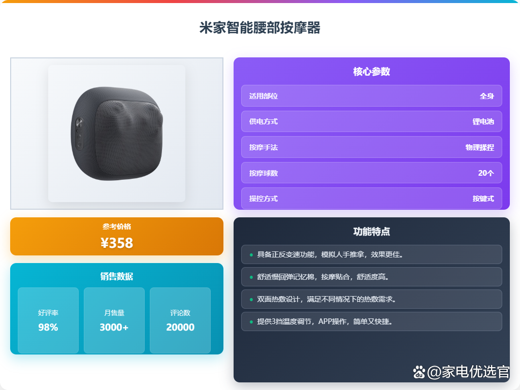
Task: Click the 慢回弹记忆棉 feature item
Action: pos(371,277)
